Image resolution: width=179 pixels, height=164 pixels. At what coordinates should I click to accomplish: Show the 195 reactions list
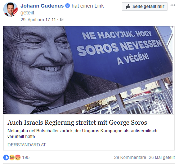26,158
